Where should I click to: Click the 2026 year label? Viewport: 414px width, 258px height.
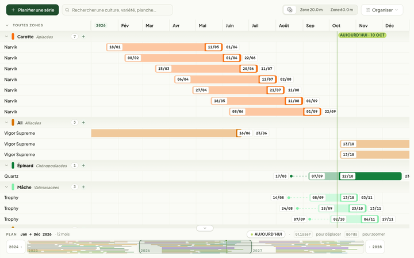[x=101, y=26]
